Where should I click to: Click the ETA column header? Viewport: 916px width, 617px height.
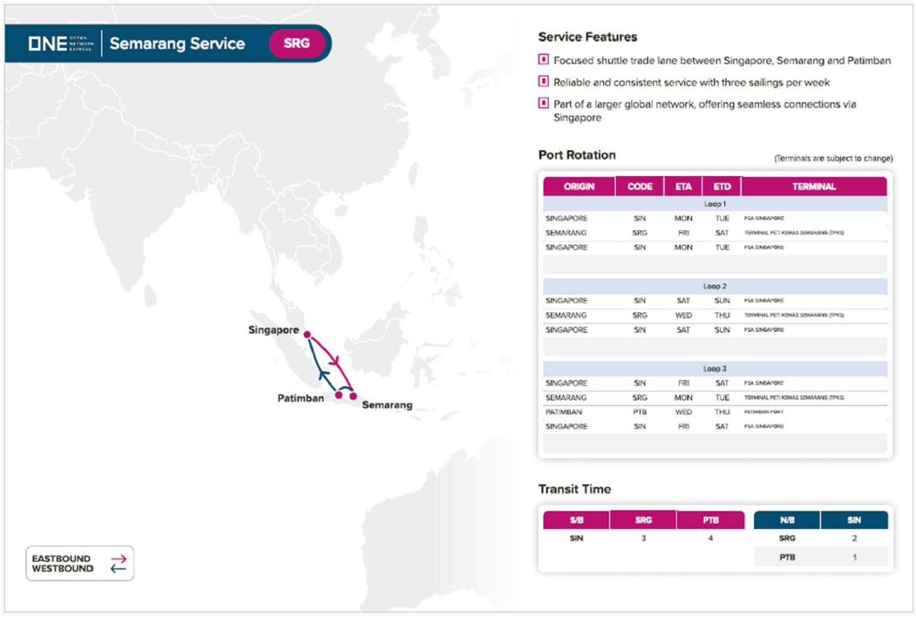point(682,186)
